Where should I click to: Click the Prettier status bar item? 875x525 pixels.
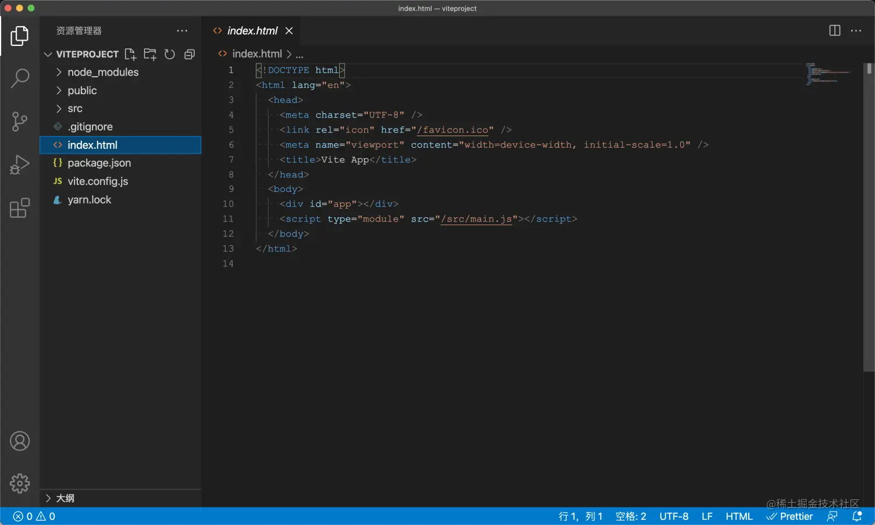(x=789, y=516)
